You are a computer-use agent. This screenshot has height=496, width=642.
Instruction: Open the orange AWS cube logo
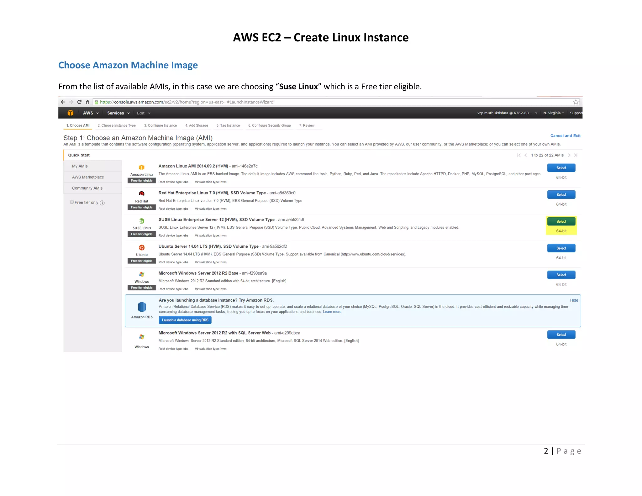point(71,113)
